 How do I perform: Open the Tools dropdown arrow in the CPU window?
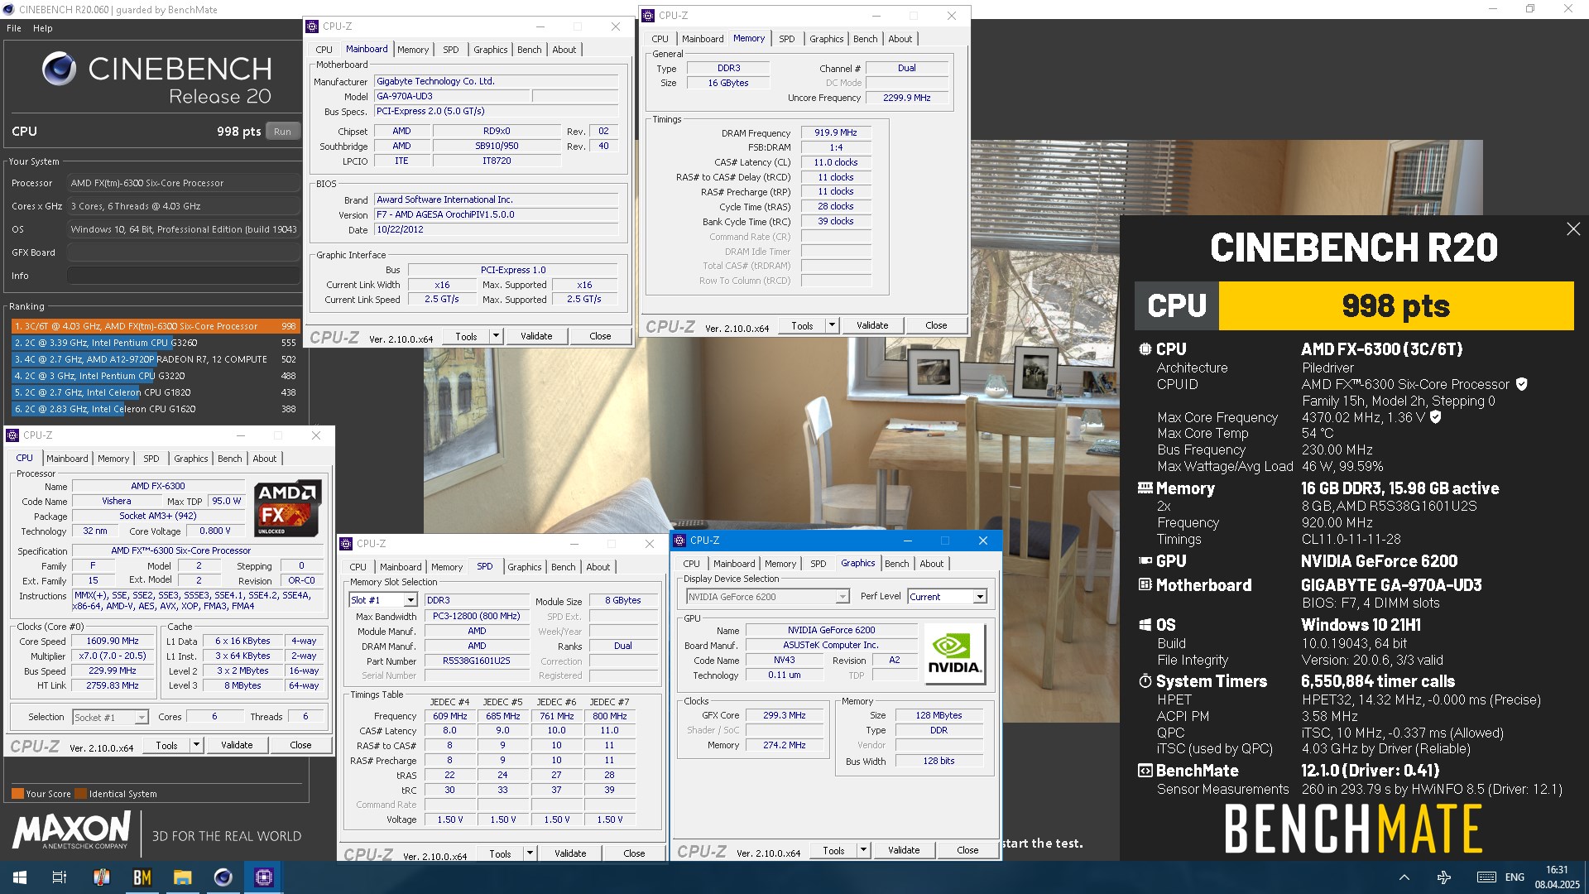coord(196,745)
